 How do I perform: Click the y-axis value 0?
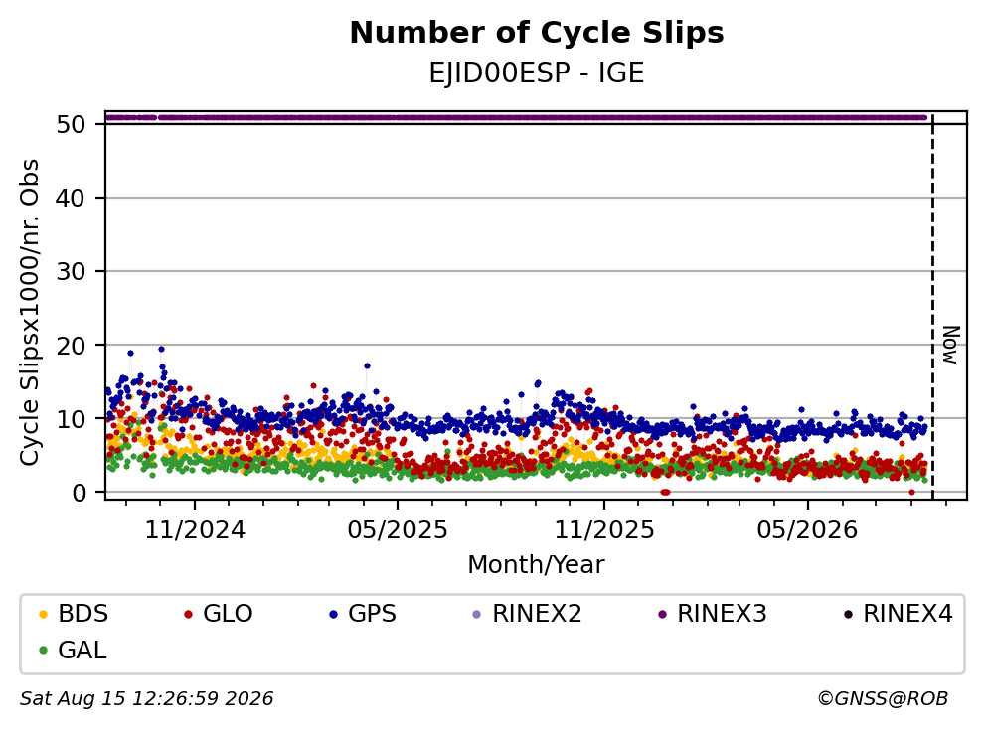click(79, 492)
